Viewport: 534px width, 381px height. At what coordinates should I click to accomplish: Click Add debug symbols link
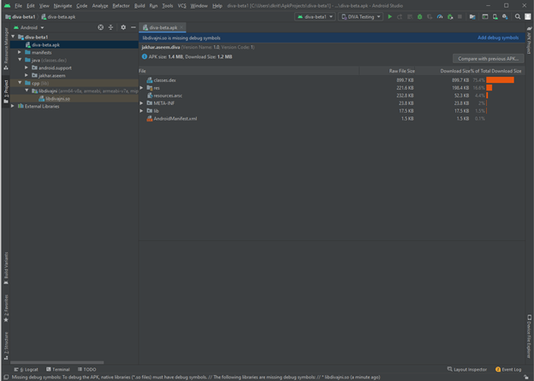click(x=498, y=38)
